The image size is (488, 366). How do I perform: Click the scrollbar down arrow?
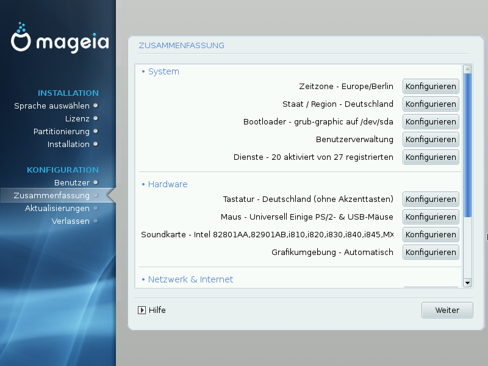coord(467,283)
